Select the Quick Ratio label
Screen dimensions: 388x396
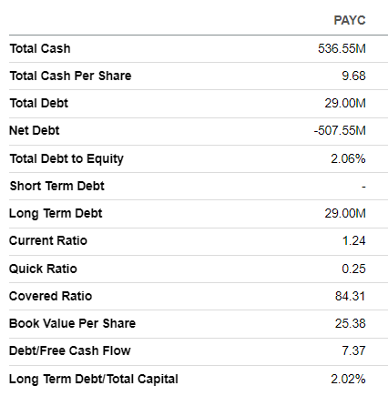coord(43,269)
